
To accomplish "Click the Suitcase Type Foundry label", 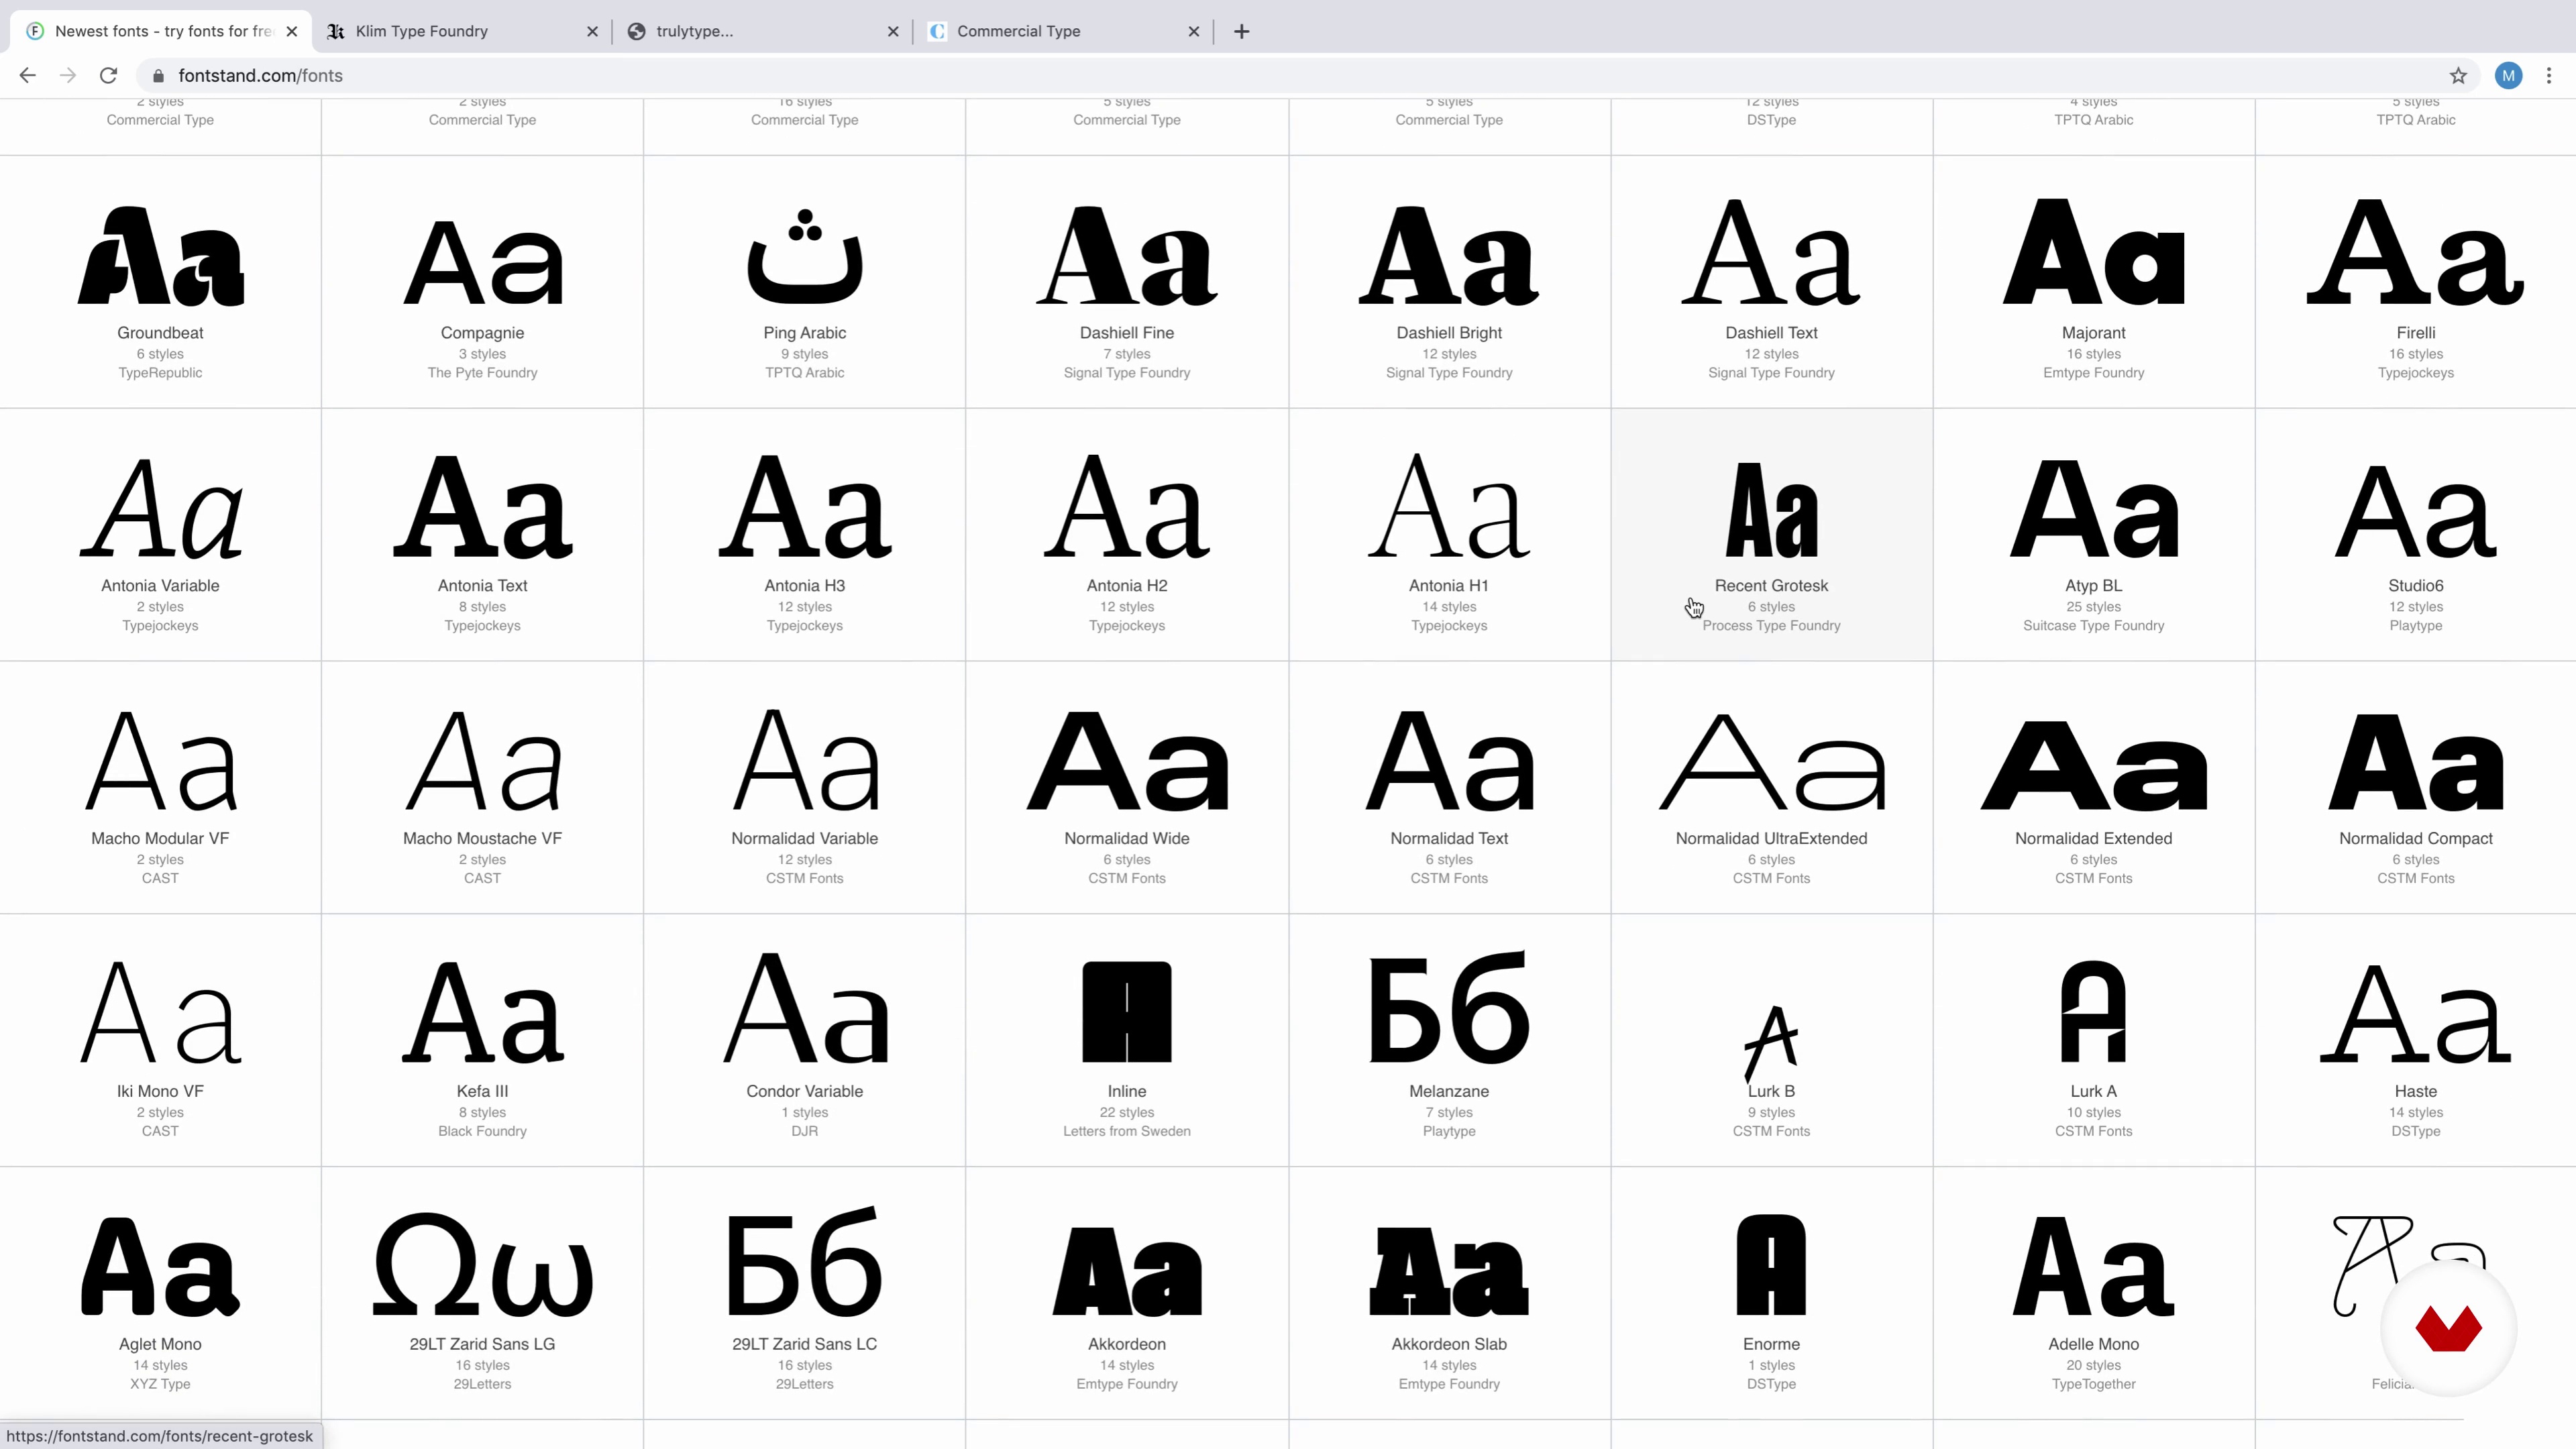I will tap(2093, 626).
